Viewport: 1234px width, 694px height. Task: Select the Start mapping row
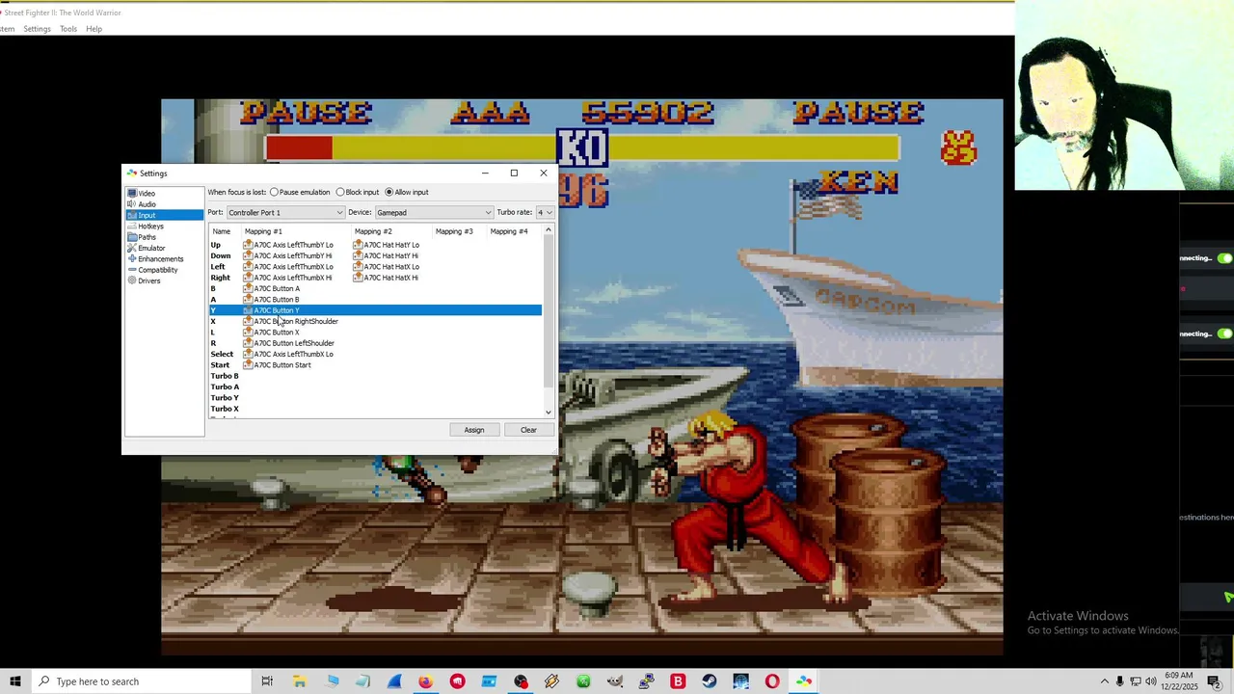tap(375, 365)
